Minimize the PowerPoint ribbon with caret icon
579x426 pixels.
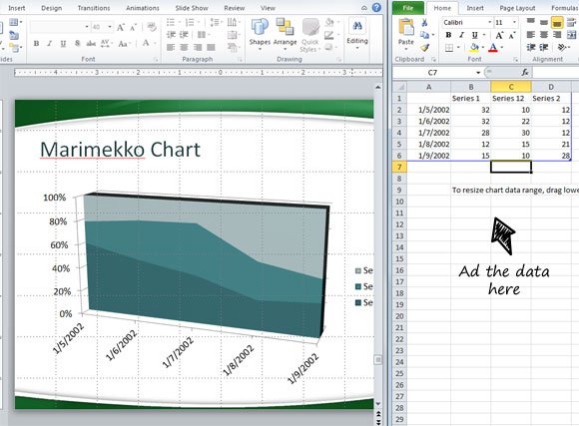(x=364, y=8)
